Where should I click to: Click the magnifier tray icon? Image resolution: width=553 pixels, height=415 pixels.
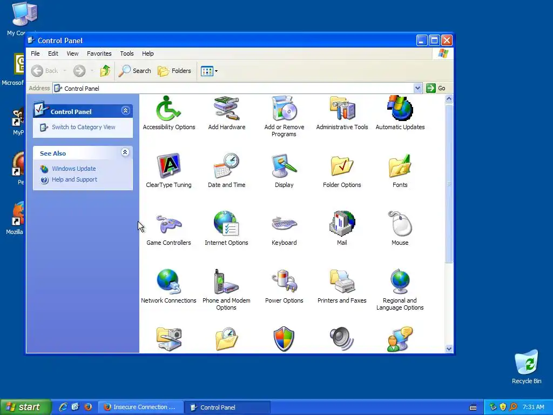pos(513,407)
